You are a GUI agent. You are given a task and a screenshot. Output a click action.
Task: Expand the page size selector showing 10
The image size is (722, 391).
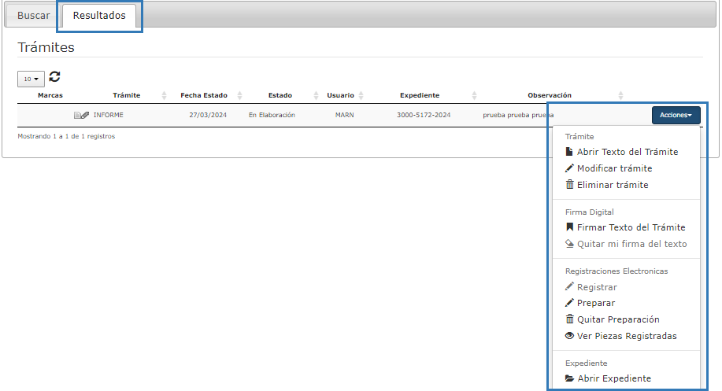[31, 79]
